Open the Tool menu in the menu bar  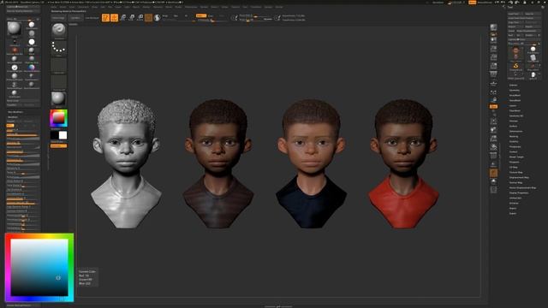tap(244, 7)
